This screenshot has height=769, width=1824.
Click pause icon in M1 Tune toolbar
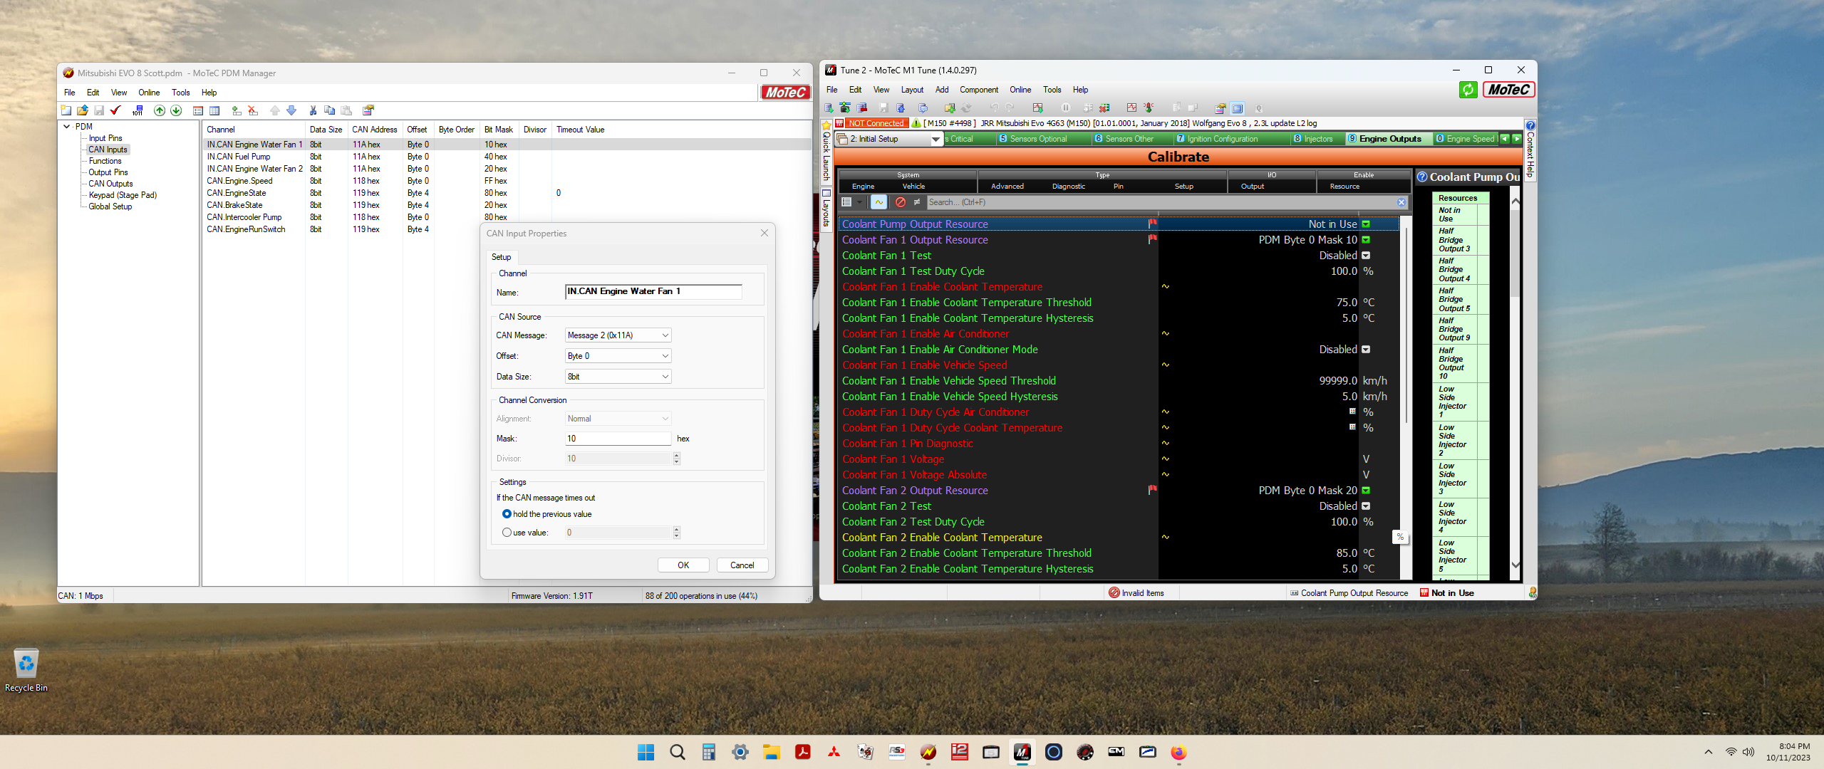tap(1066, 108)
